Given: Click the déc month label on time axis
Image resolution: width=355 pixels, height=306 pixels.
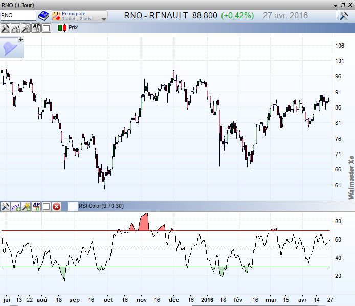Looking at the screenshot, I should click(174, 300).
